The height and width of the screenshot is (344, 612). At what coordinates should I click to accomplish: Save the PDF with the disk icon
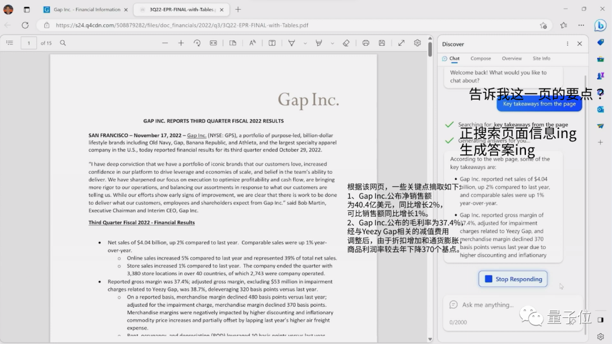[x=382, y=43]
